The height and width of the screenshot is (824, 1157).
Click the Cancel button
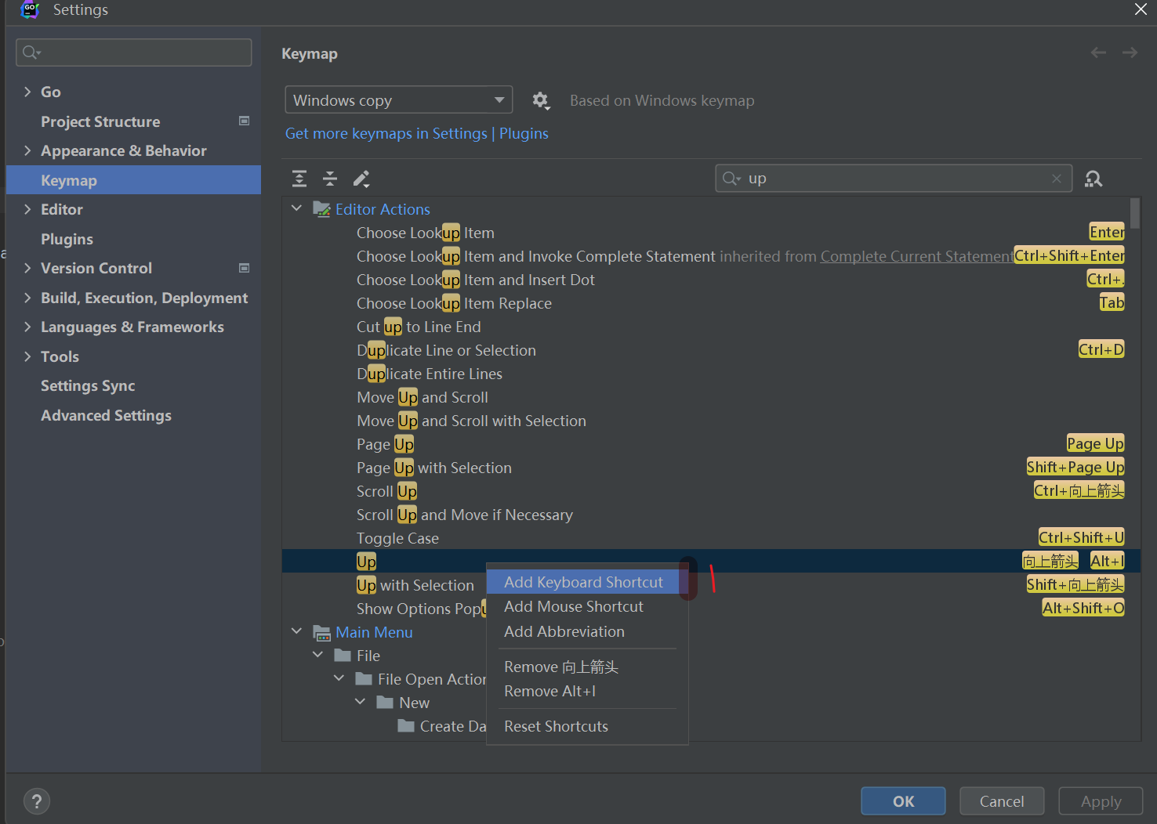1002,801
